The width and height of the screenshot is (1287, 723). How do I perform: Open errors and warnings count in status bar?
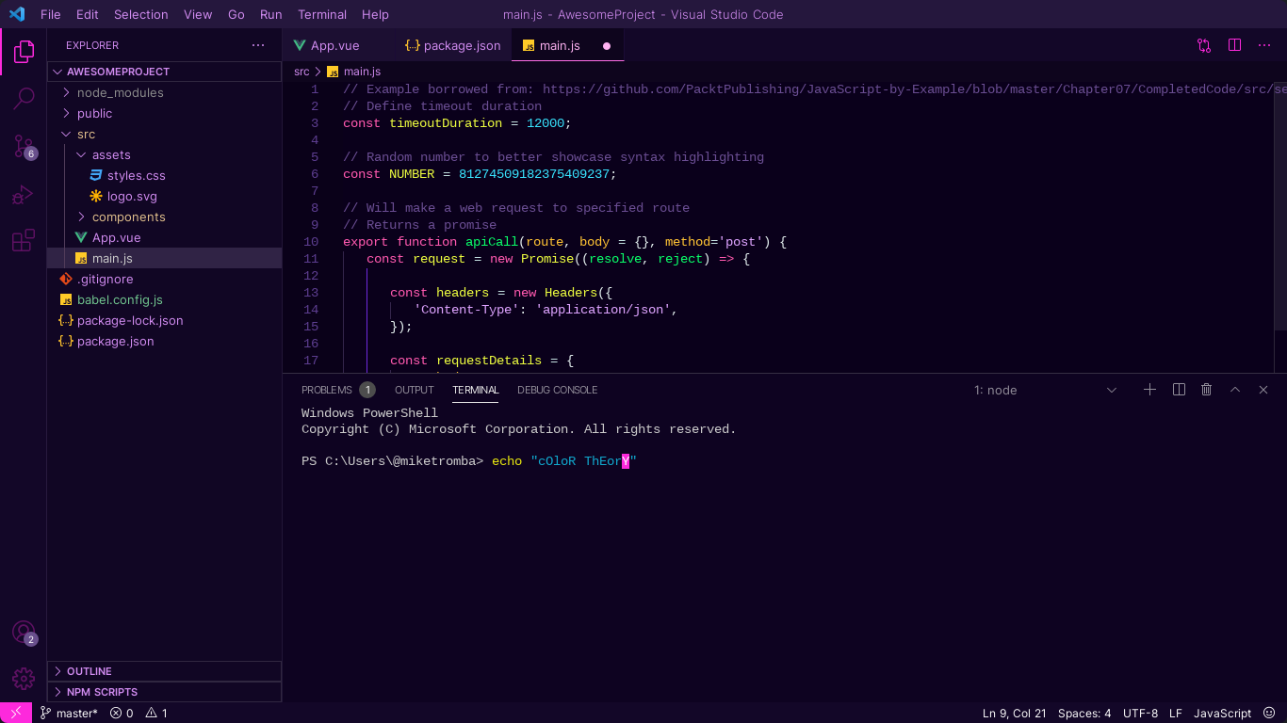tap(138, 713)
